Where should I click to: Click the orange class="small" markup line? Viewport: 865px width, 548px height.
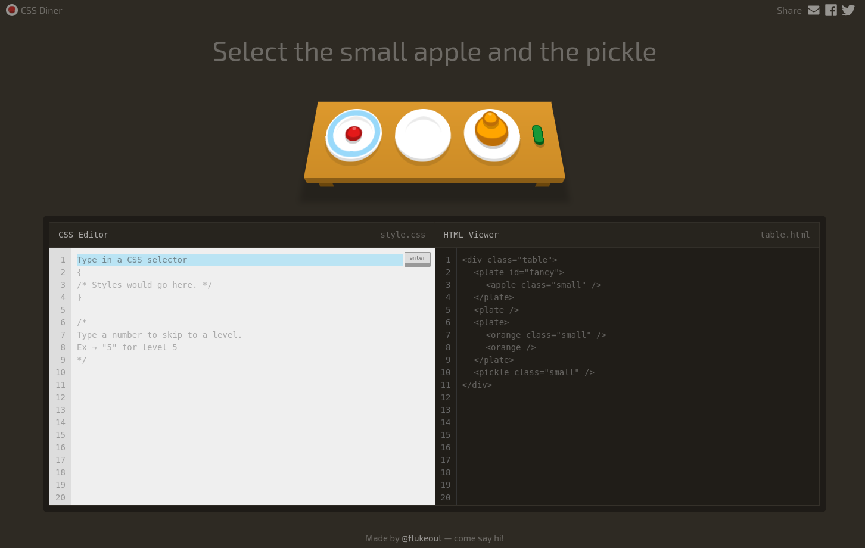[545, 335]
